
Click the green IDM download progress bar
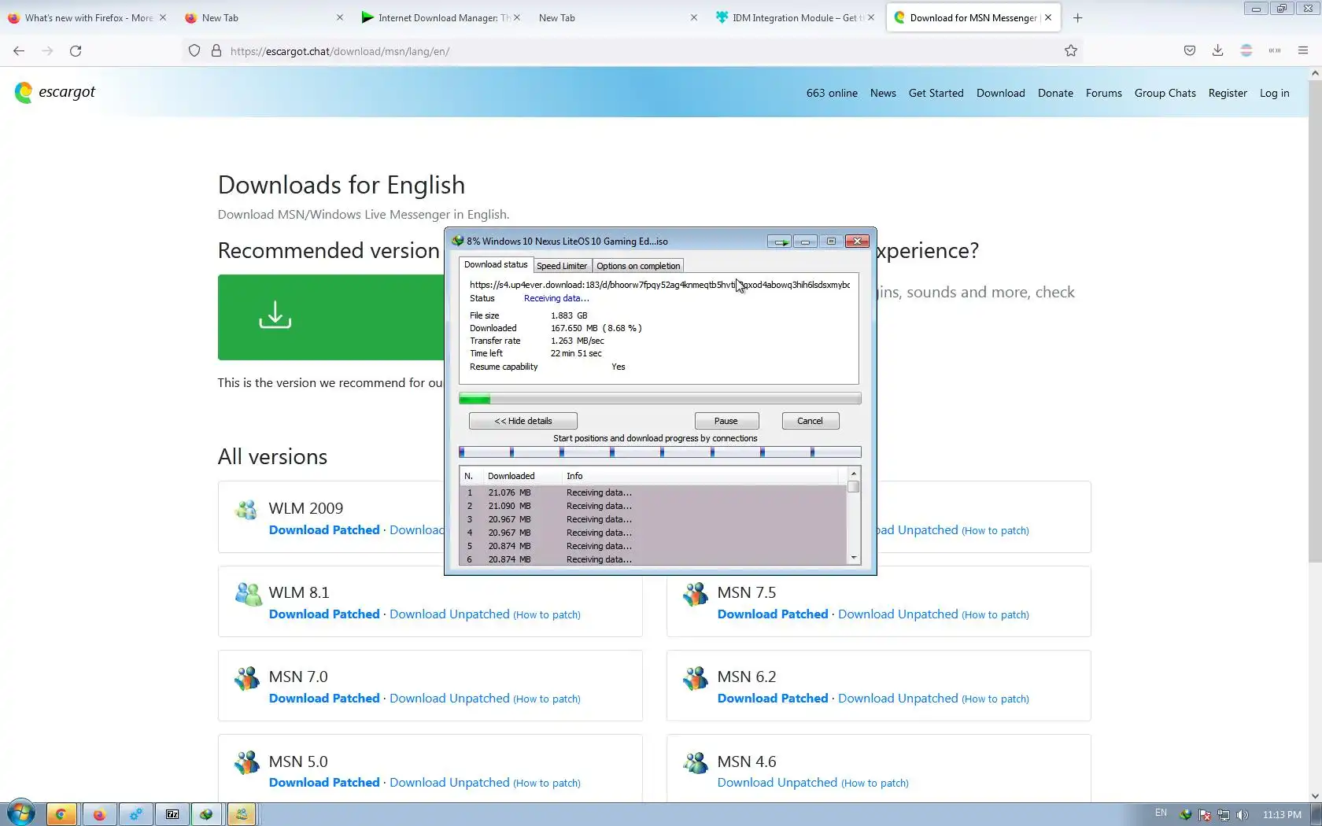click(659, 399)
